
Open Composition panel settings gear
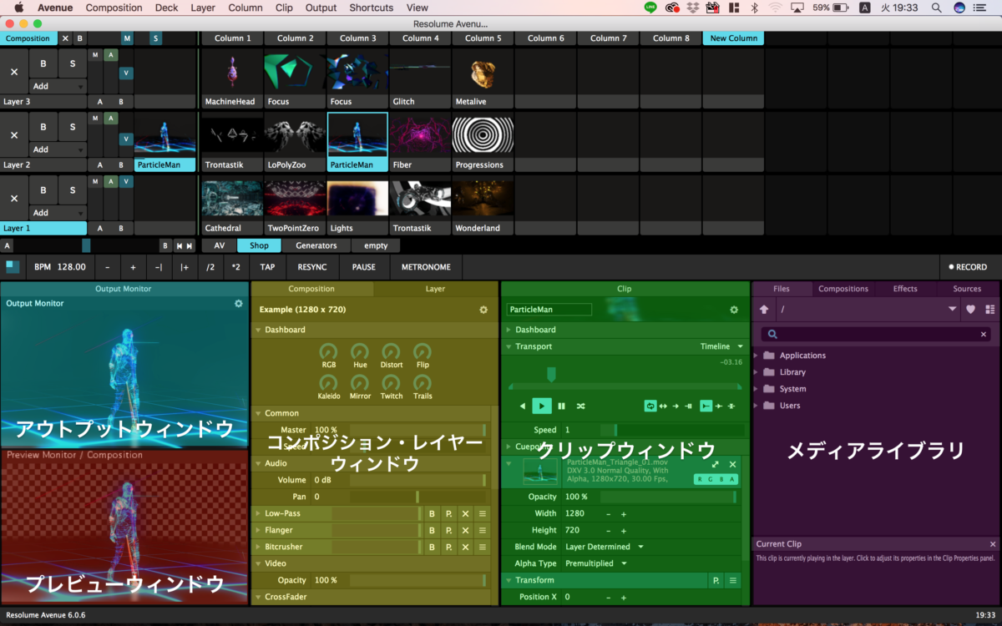pyautogui.click(x=483, y=310)
